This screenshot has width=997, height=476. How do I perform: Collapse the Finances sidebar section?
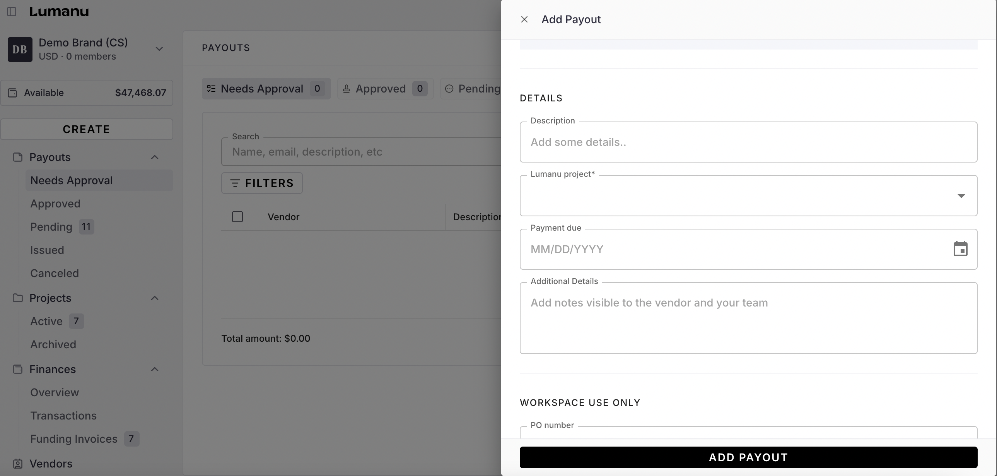(154, 369)
